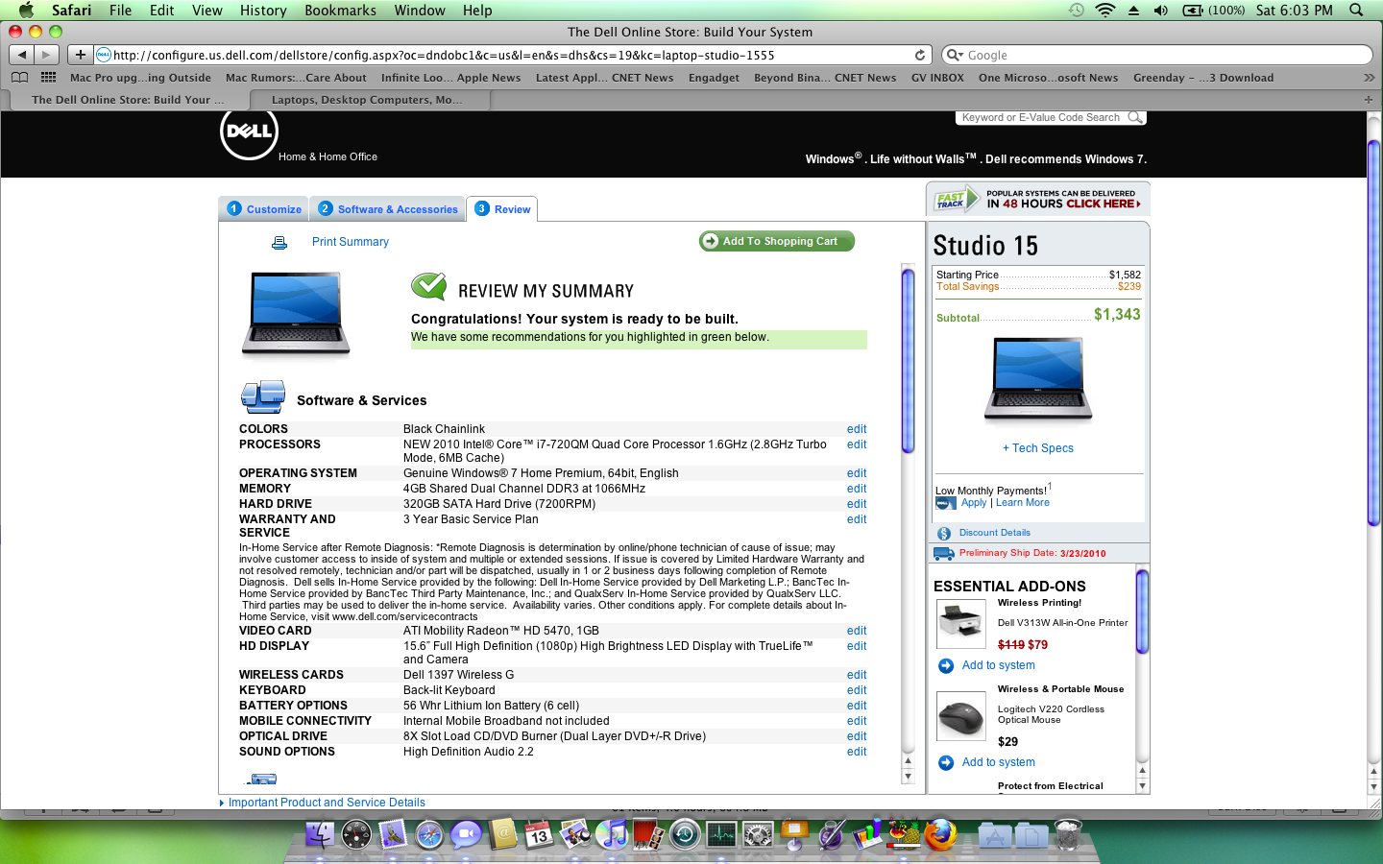The width and height of the screenshot is (1383, 864).
Task: Open the Discount Details link
Action: pos(995,533)
